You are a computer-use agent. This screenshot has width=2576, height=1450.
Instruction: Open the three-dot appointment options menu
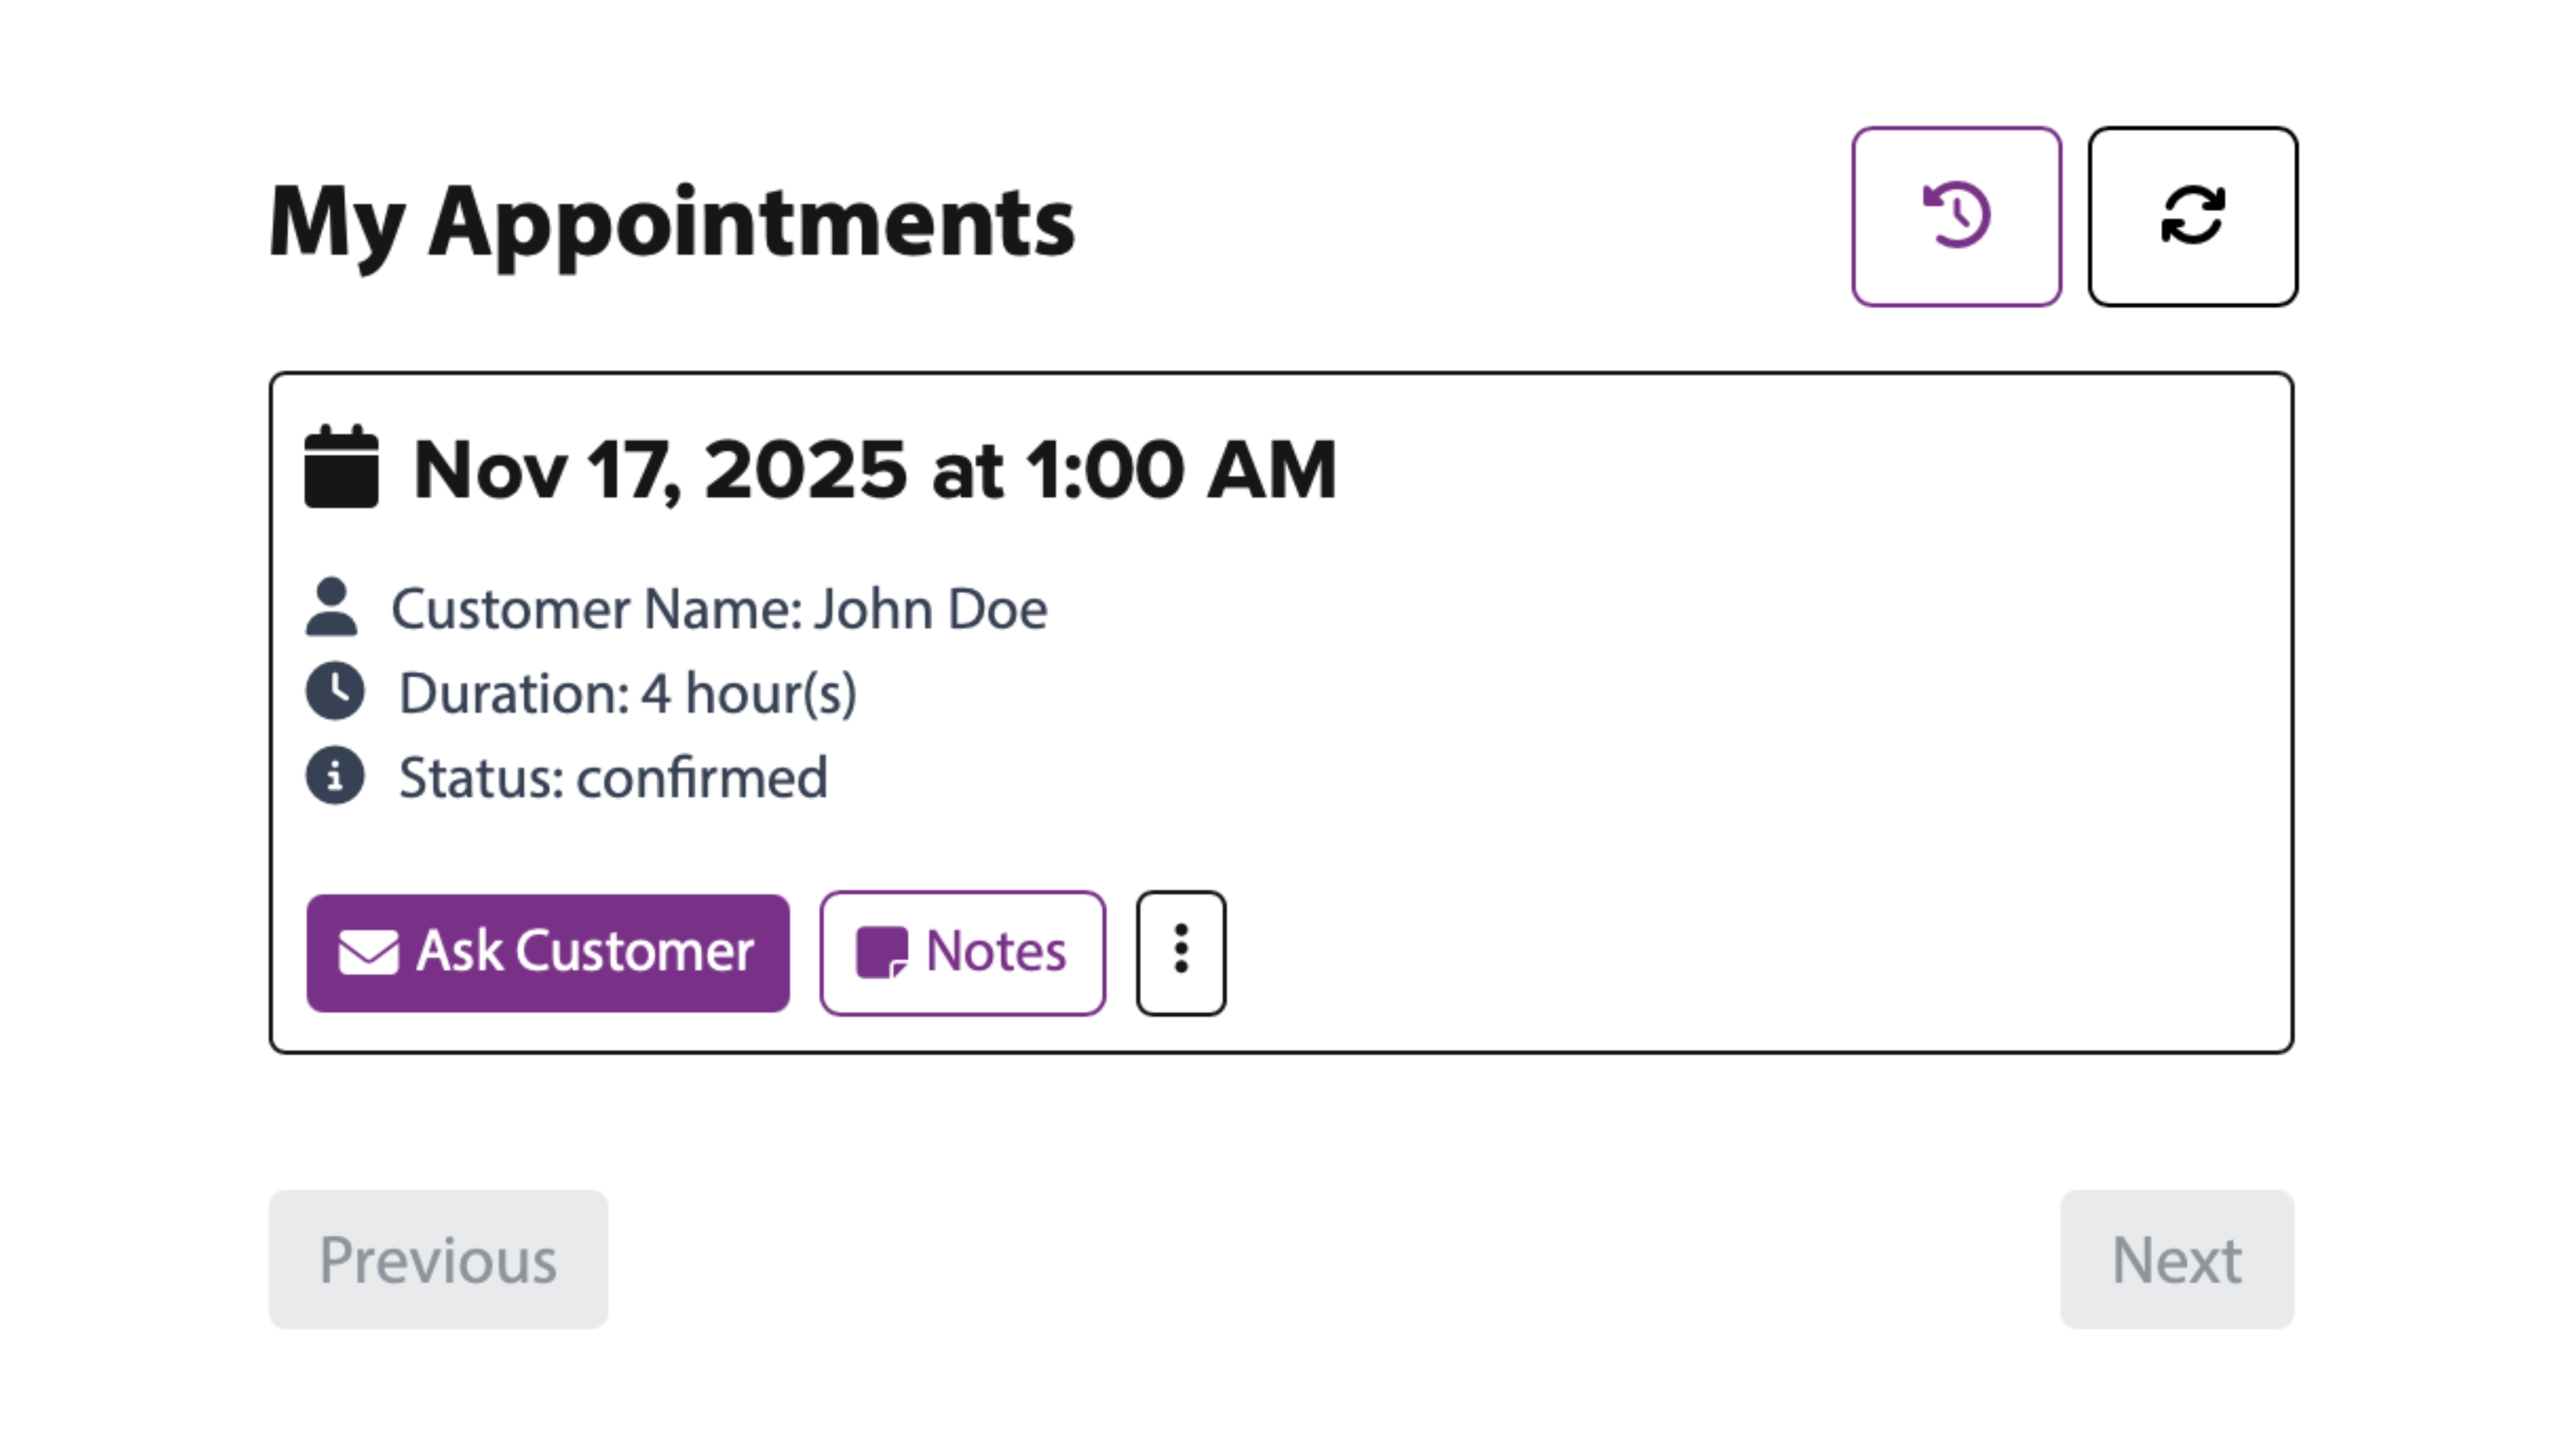click(1181, 951)
